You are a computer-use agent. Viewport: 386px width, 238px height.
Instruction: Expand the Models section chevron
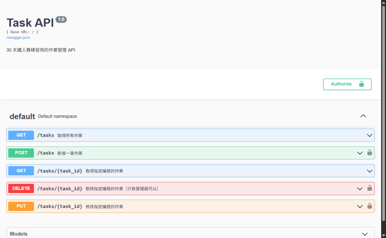click(x=365, y=234)
